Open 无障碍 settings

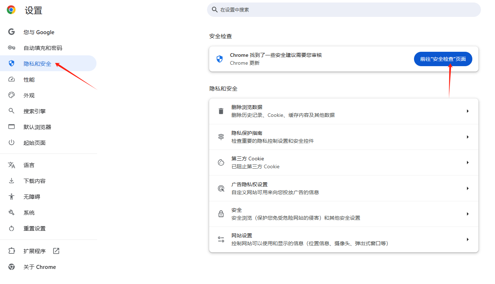click(x=48, y=197)
